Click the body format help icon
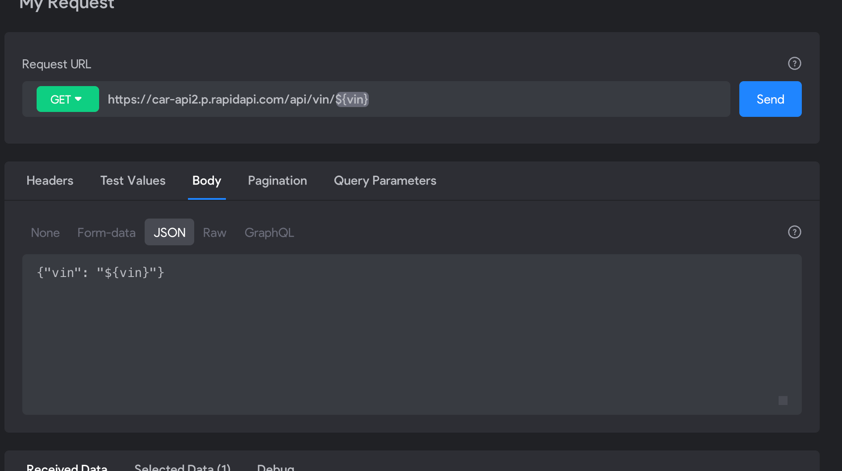This screenshot has width=842, height=471. pos(794,232)
